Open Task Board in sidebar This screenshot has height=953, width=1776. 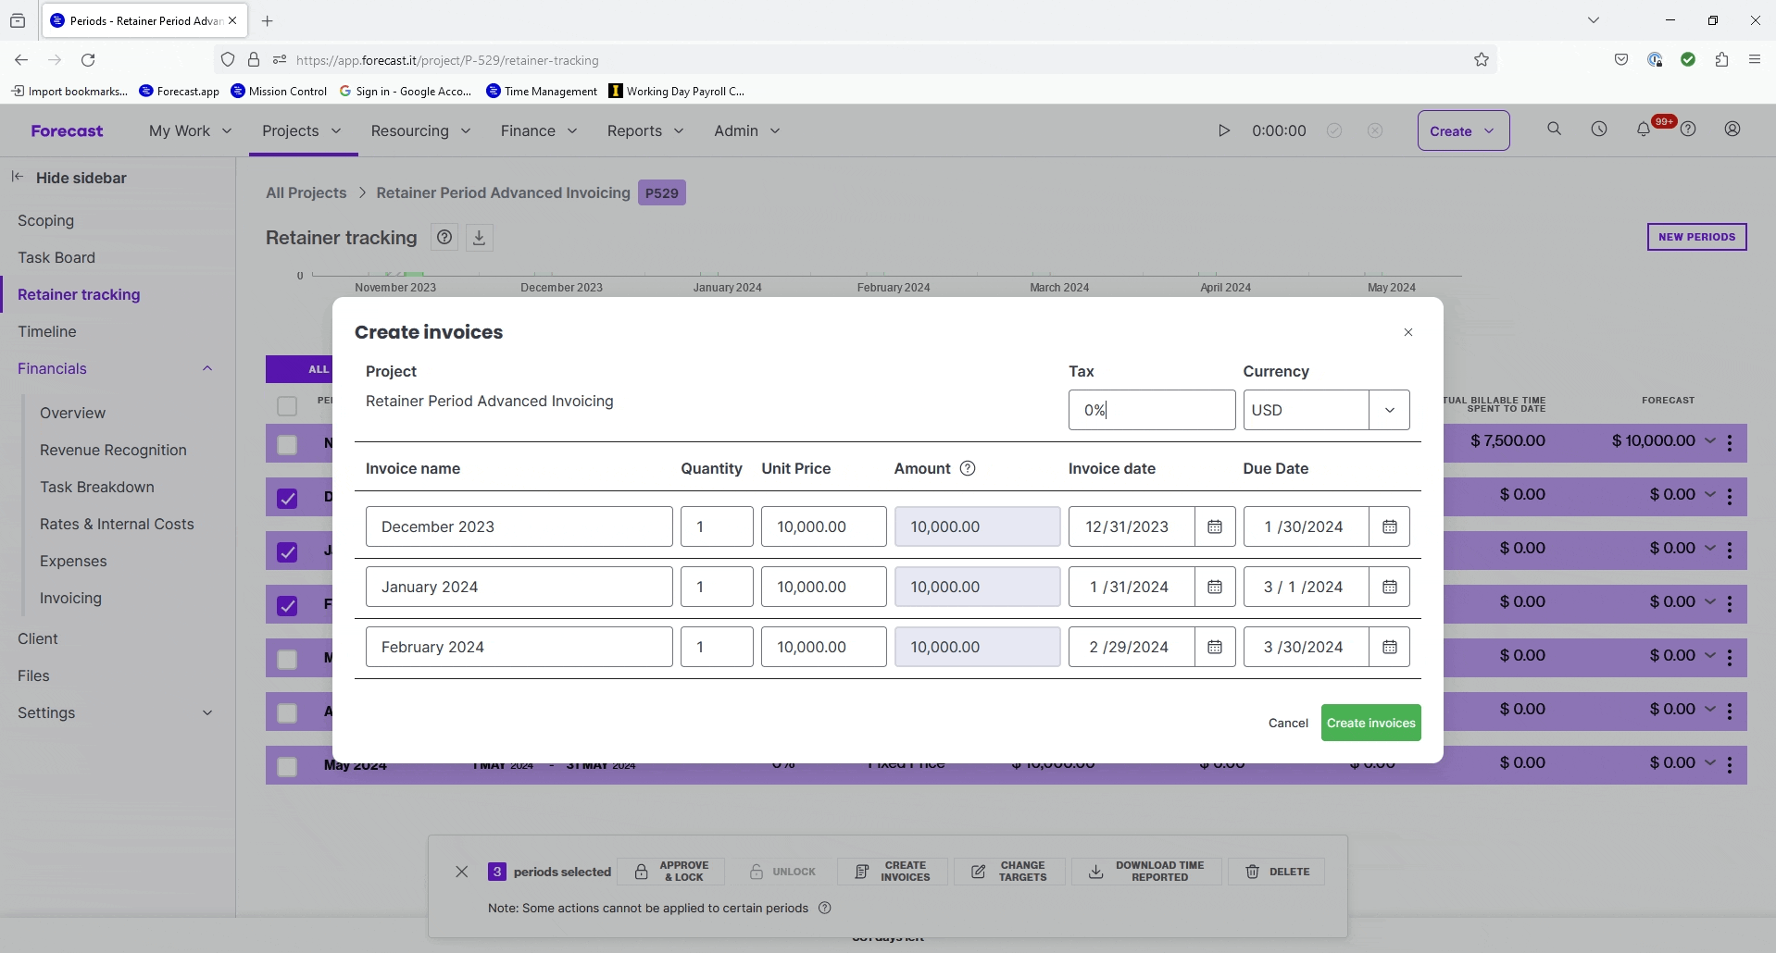tap(56, 257)
